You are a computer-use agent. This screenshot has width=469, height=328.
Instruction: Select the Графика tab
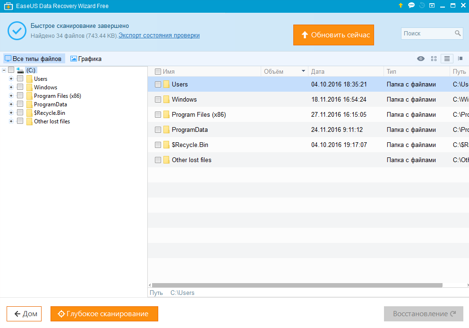[86, 59]
